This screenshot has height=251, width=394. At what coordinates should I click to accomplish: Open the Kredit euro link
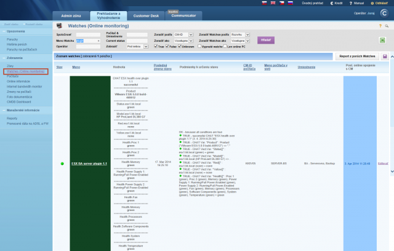click(x=337, y=3)
